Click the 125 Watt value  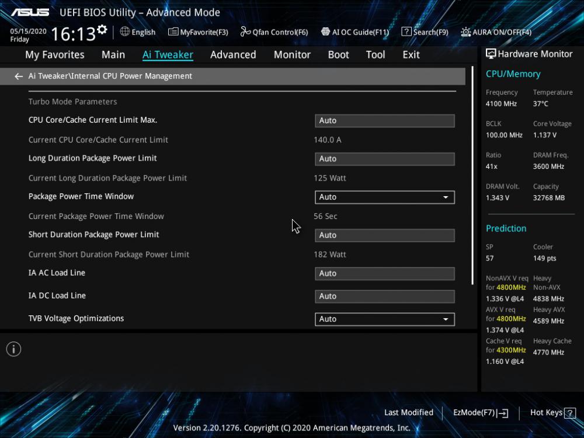329,178
